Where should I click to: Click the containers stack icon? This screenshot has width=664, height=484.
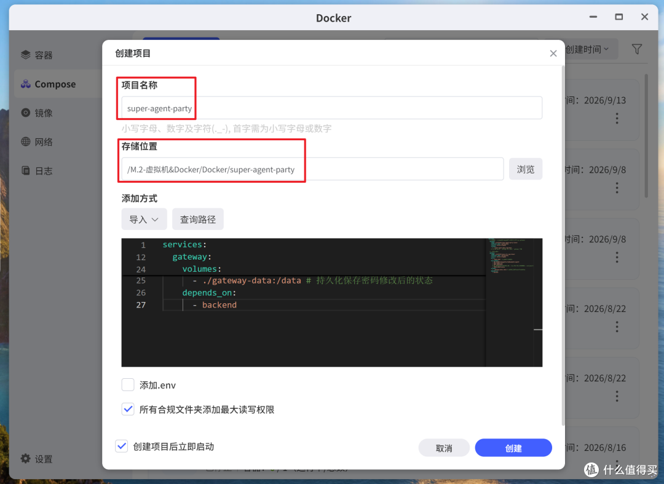pyautogui.click(x=25, y=55)
